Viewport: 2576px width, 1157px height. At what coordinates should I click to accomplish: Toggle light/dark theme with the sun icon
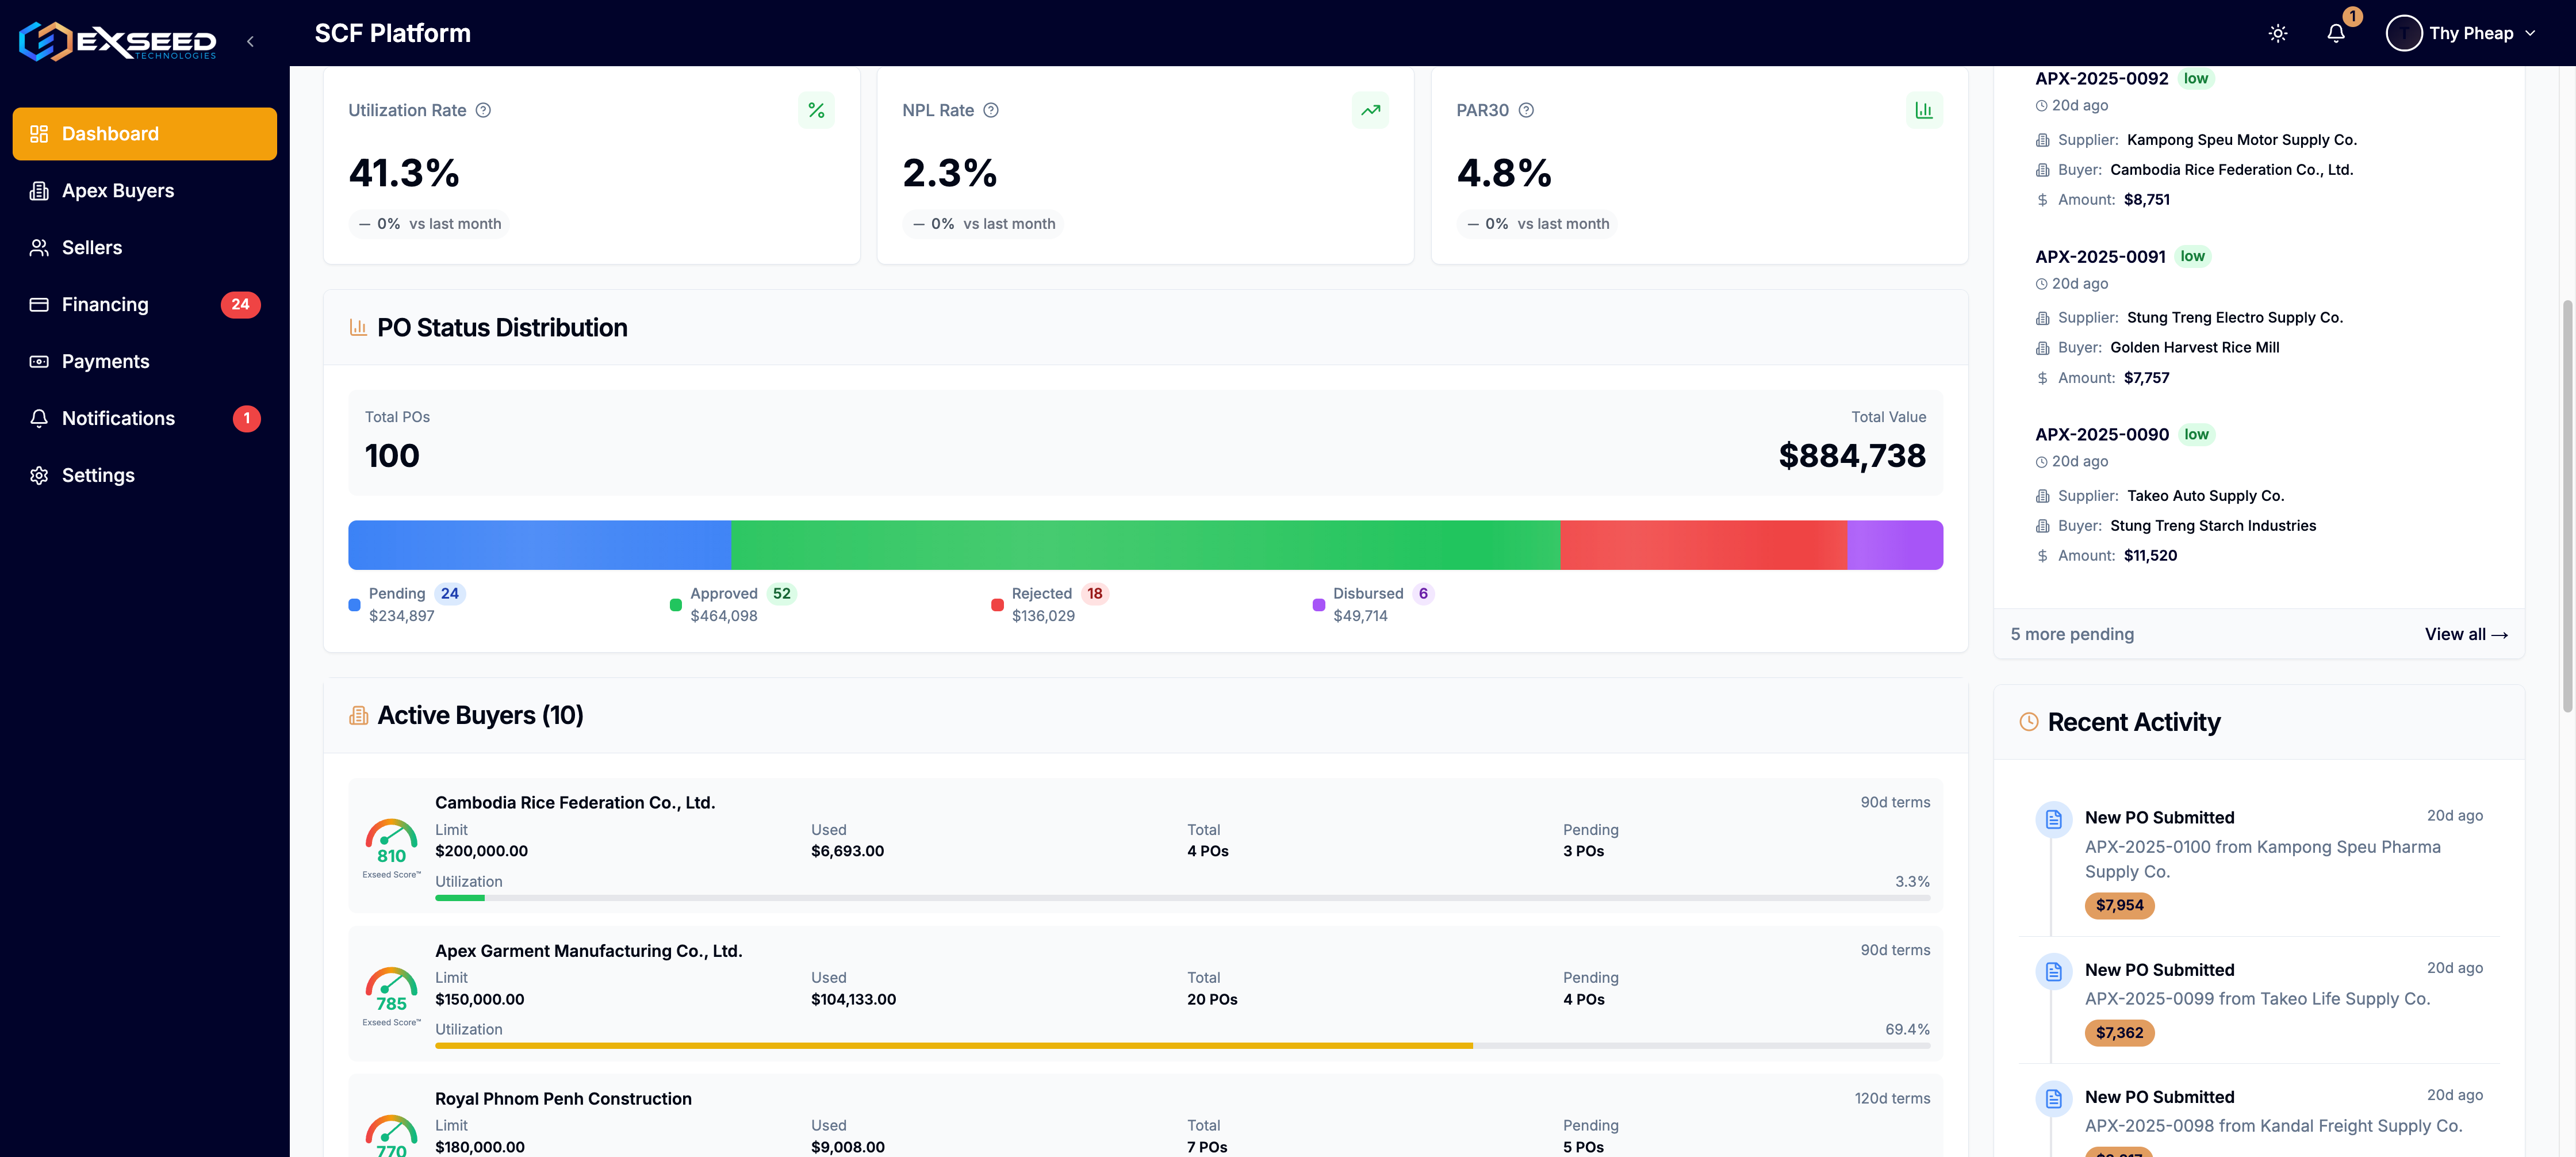click(2277, 33)
